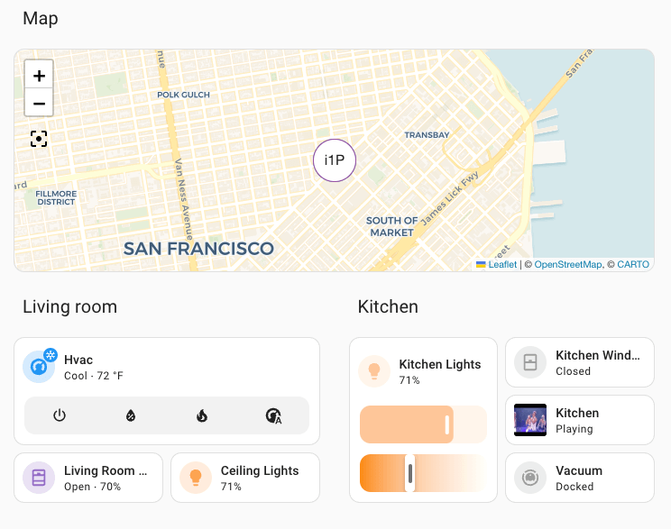671x529 pixels.
Task: Click the Vacuum robot icon
Action: [x=530, y=478]
